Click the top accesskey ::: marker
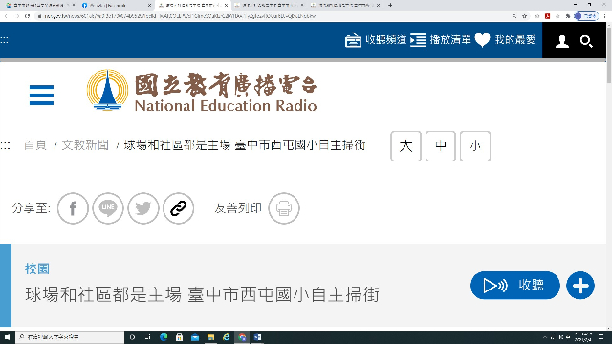This screenshot has height=344, width=612. [x=4, y=40]
